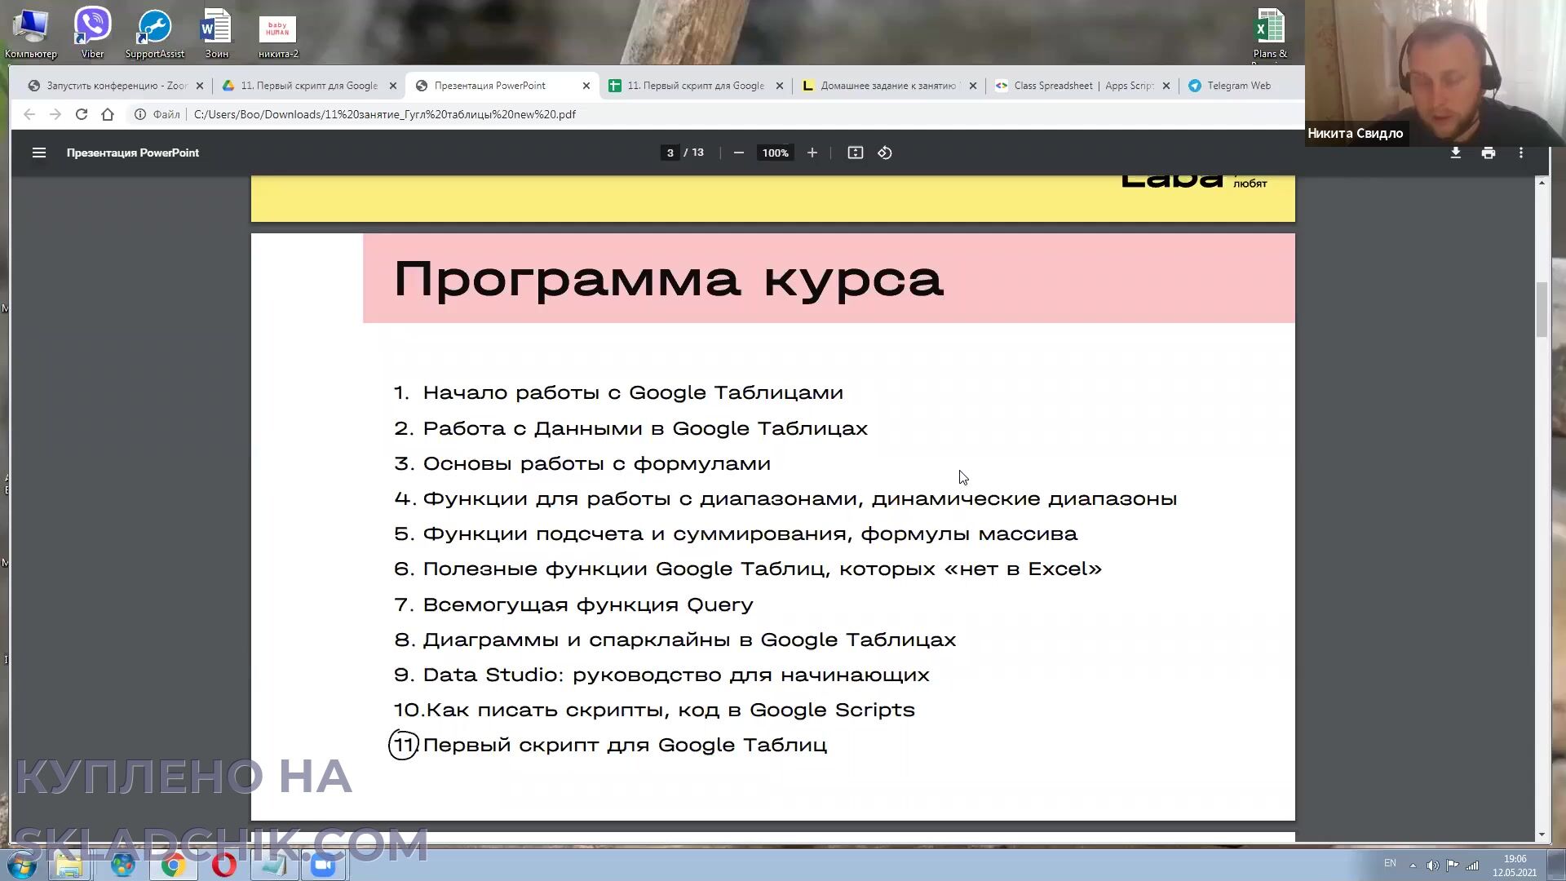Close the Class Spreadsheet Apps Script tab
The width and height of the screenshot is (1566, 881).
pyautogui.click(x=1166, y=86)
